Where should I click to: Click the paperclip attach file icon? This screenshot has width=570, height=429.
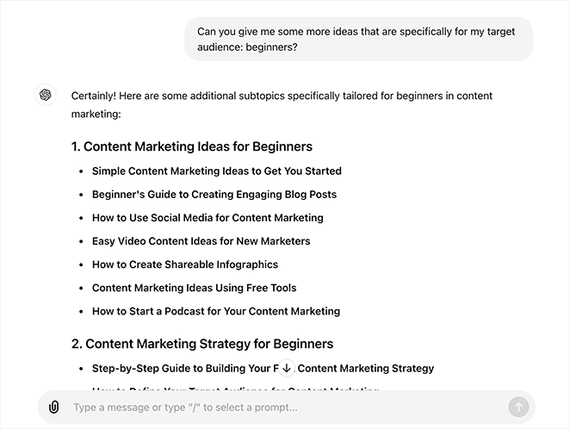tap(53, 407)
